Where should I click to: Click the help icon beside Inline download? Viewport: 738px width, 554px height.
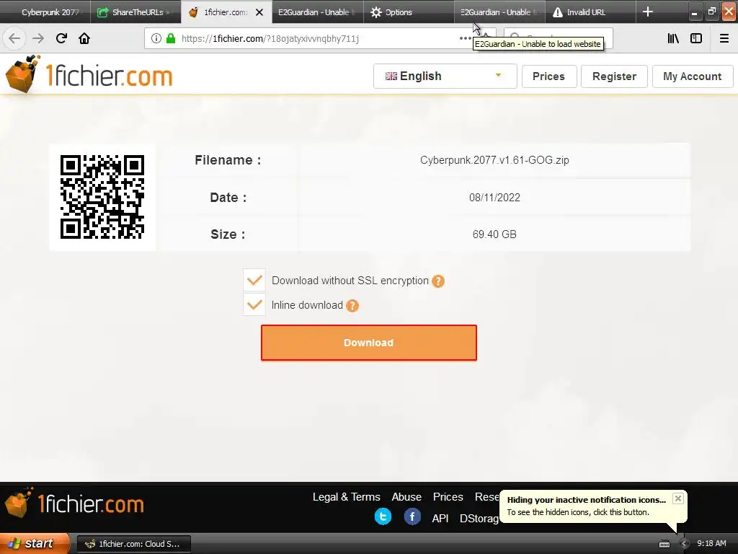tap(352, 306)
